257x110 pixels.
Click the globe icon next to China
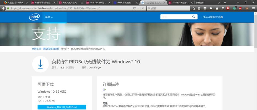[x=222, y=17]
